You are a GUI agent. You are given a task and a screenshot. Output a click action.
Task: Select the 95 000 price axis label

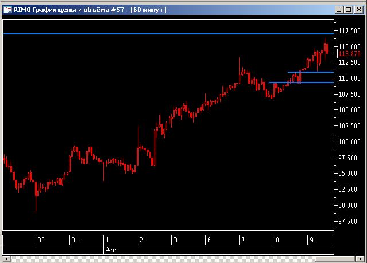click(x=348, y=174)
